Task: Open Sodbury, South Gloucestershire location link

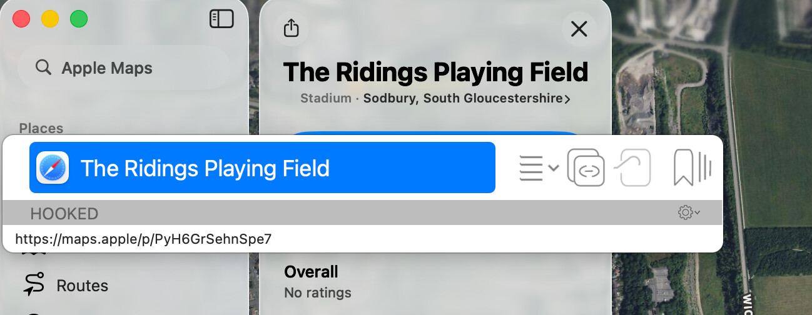Action: tap(467, 99)
